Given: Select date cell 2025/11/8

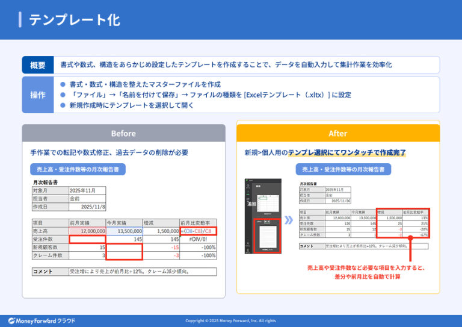Looking at the screenshot, I should [87, 207].
